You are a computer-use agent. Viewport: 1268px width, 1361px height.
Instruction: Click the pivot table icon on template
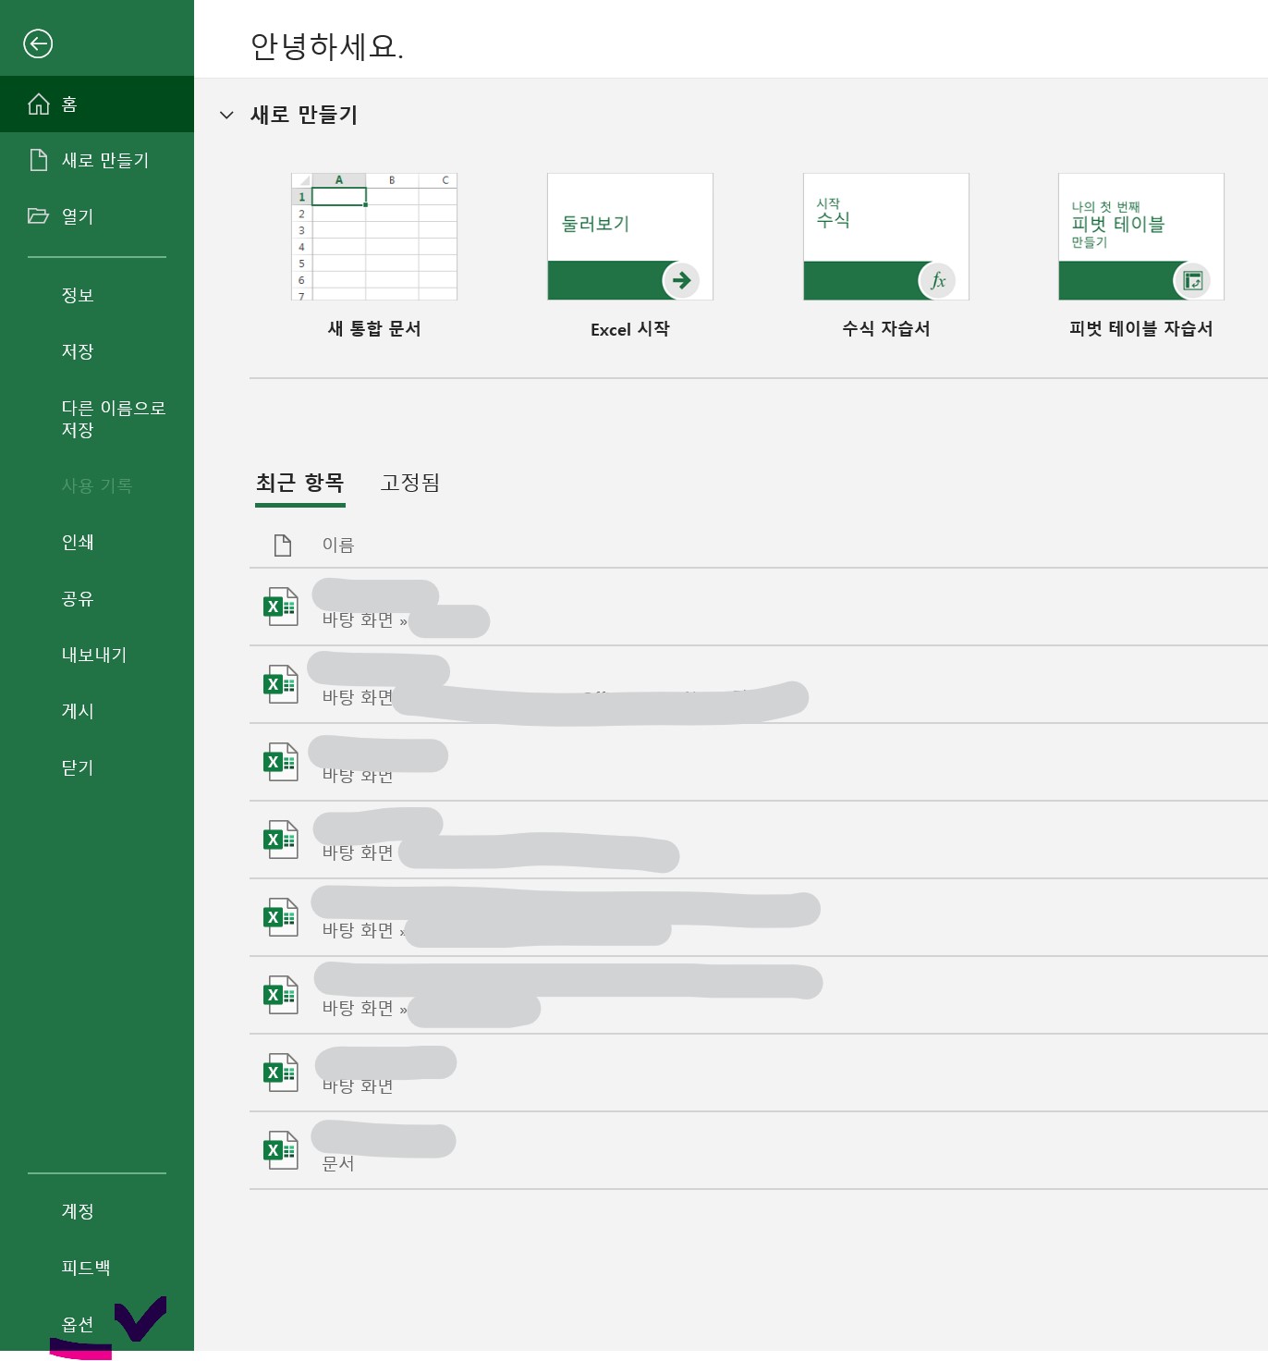1192,280
